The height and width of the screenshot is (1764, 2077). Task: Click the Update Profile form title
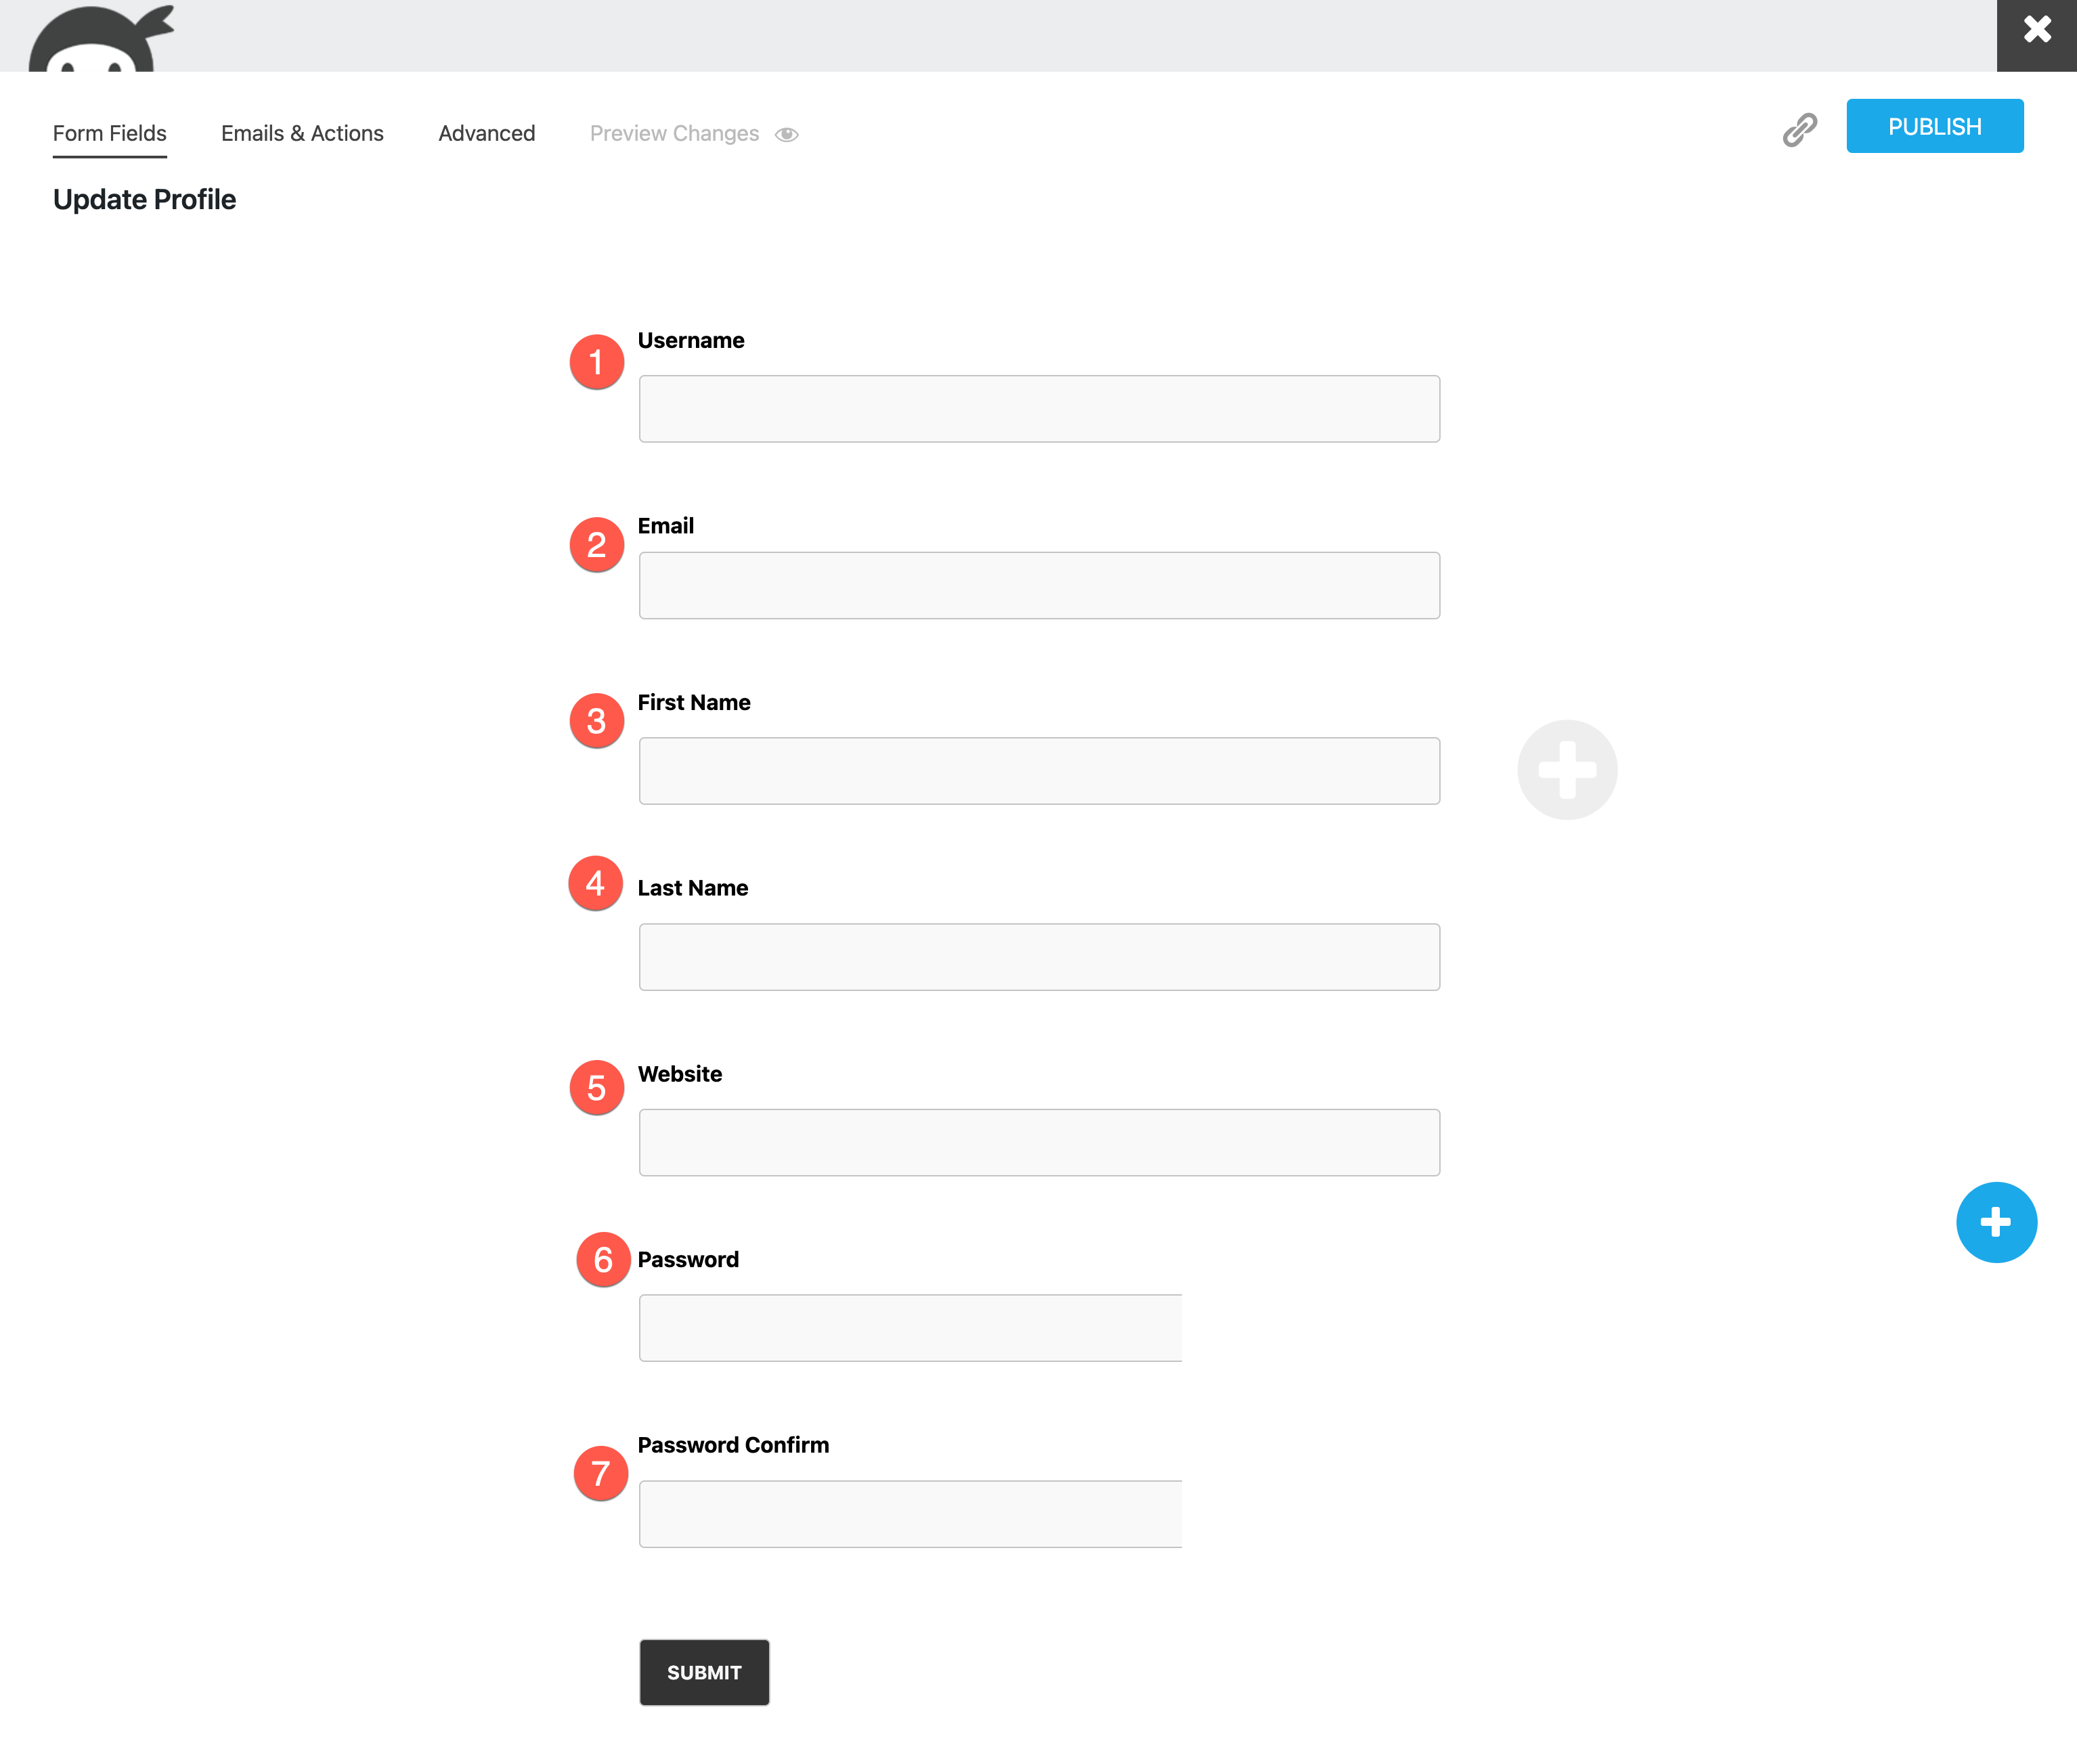click(145, 200)
